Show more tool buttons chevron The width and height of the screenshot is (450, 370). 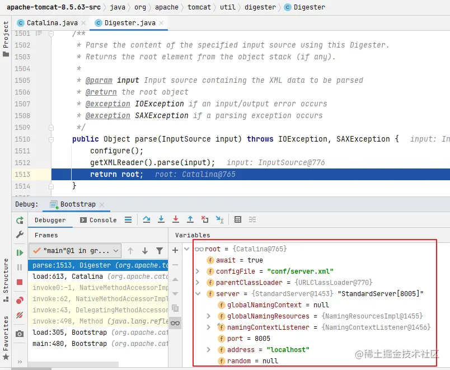(20, 362)
